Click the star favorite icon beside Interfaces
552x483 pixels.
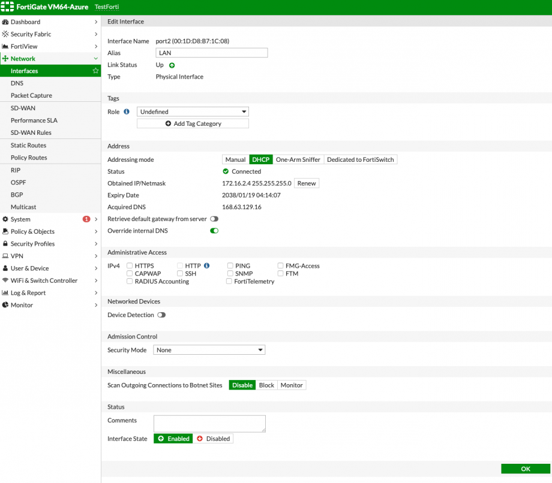tap(94, 71)
